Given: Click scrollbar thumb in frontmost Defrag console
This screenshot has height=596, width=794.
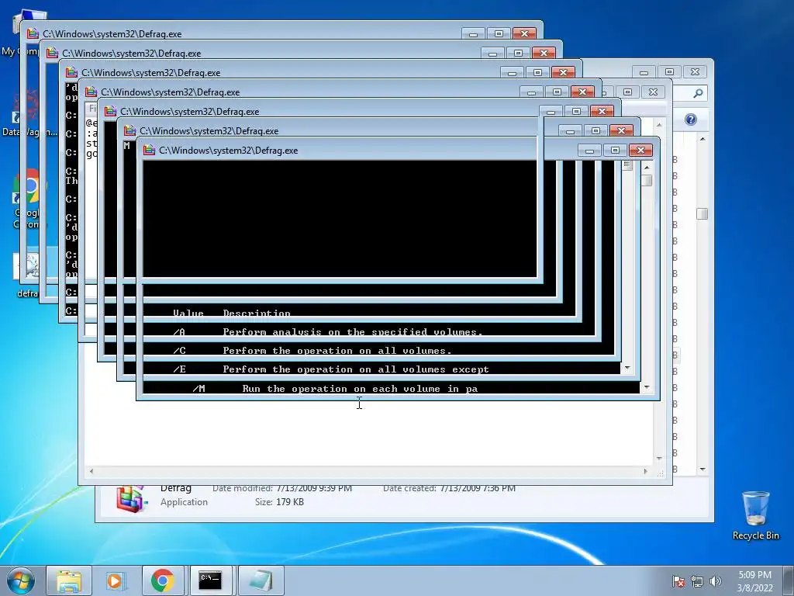Looking at the screenshot, I should 647,180.
